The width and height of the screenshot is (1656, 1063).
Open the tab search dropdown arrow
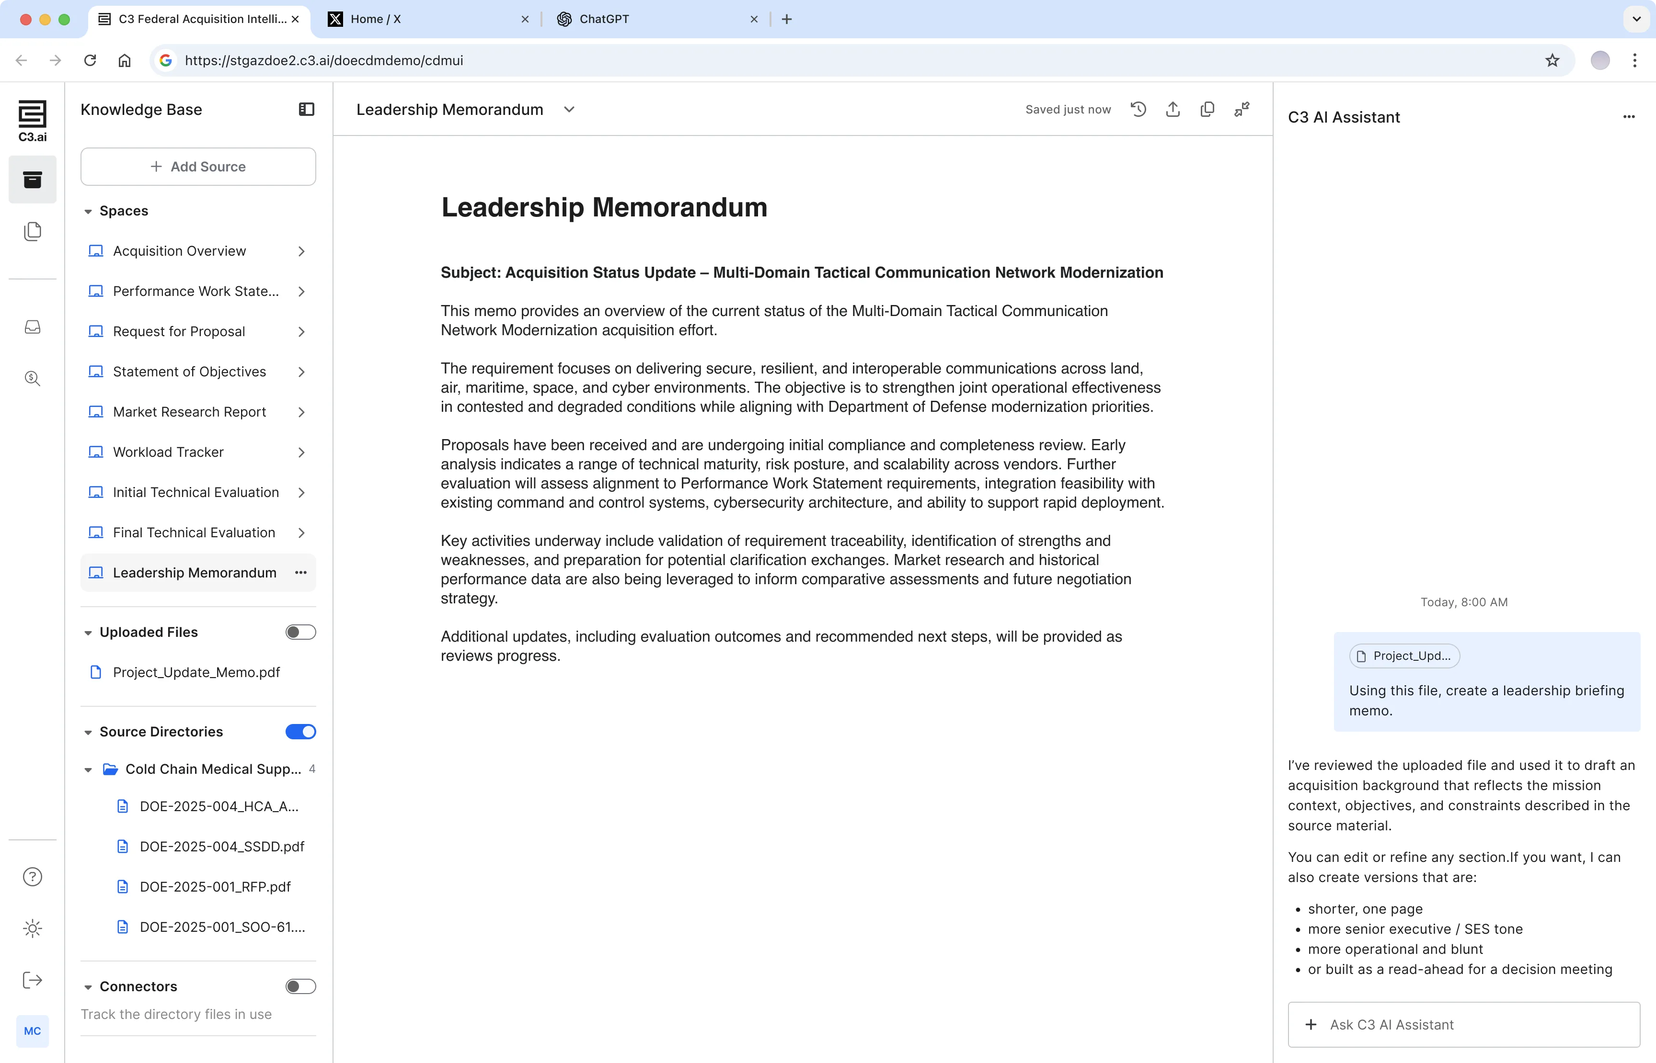pyautogui.click(x=1636, y=19)
